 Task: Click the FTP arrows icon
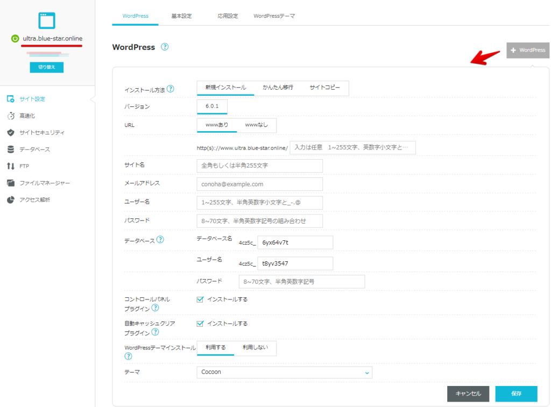click(x=11, y=166)
